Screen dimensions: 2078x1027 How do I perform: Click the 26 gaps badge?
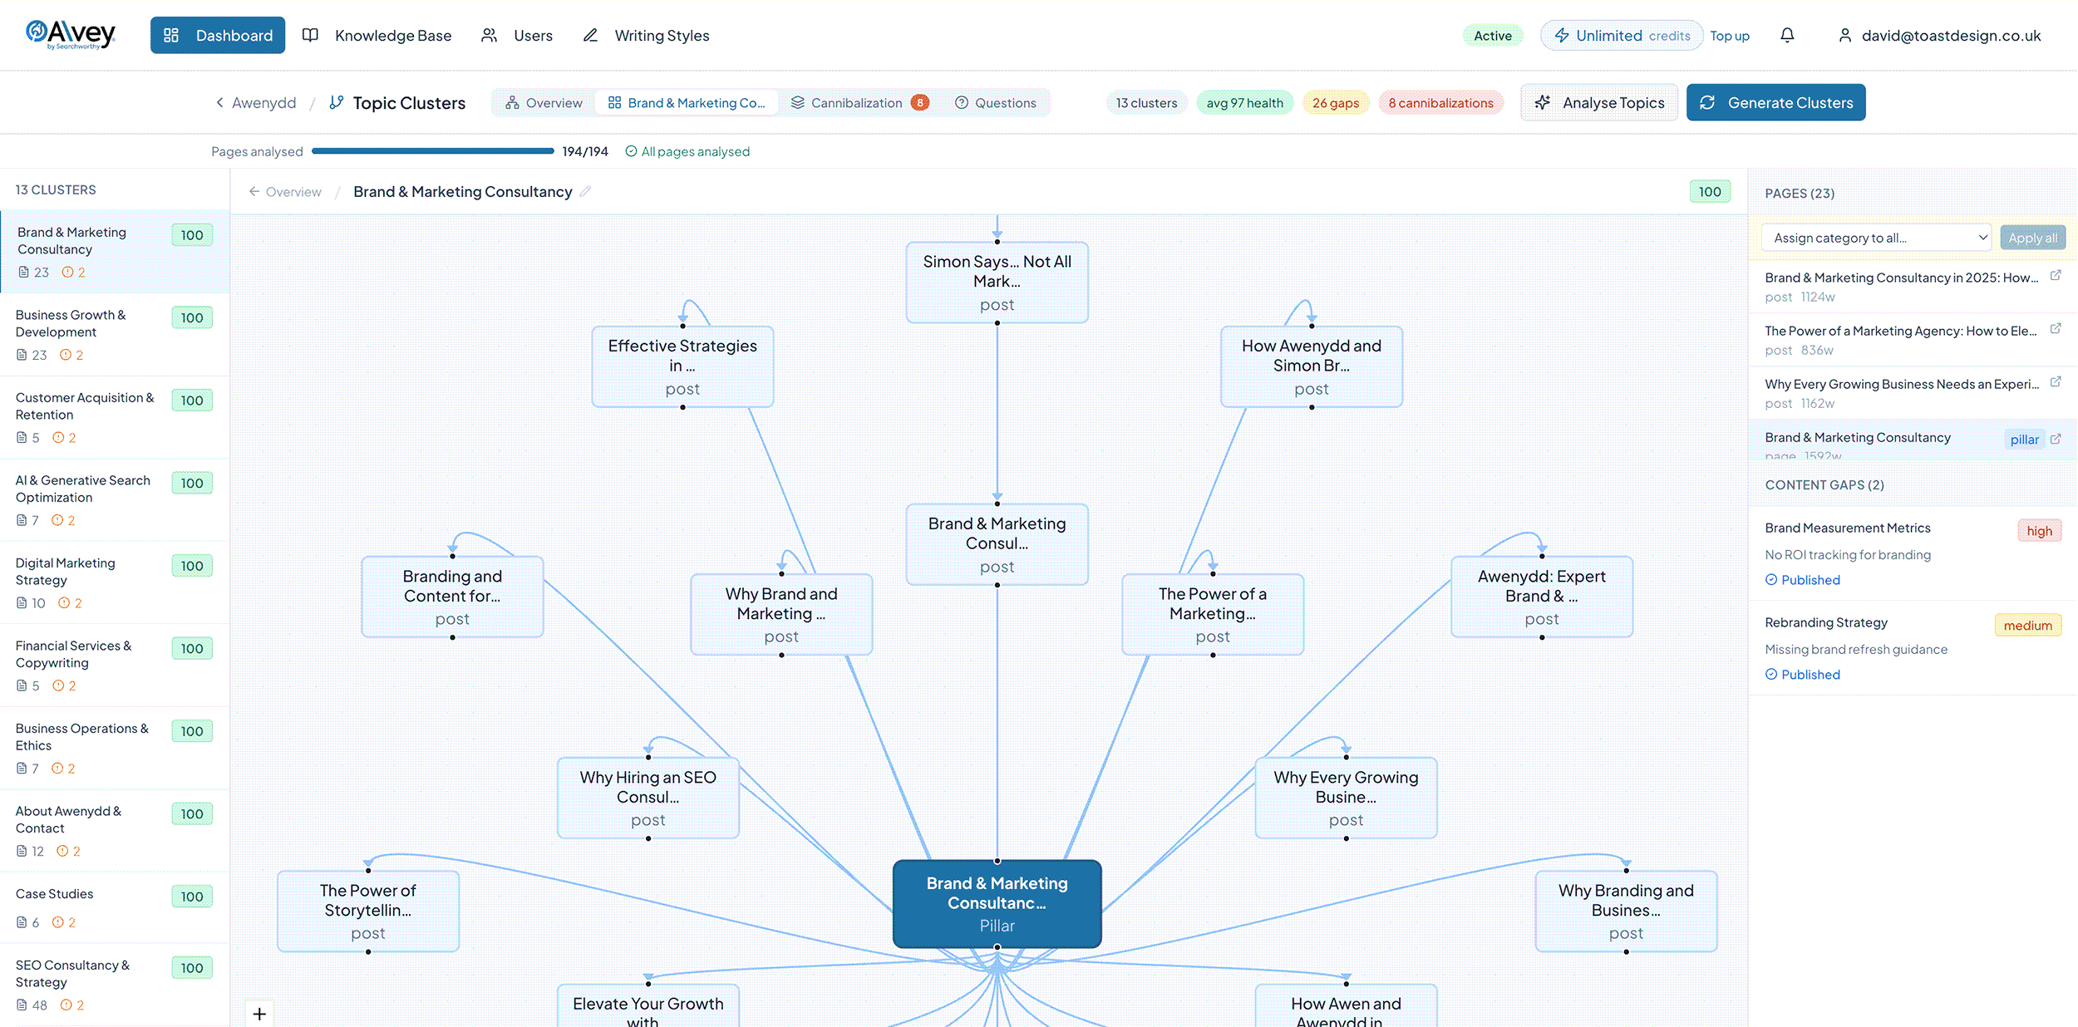pyautogui.click(x=1336, y=102)
